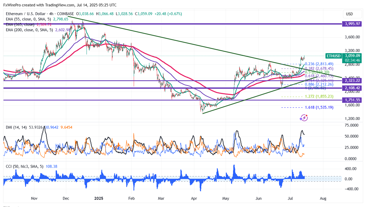This screenshot has width=365, height=207.
Task: Select the EMA 200 indicator legend
Action: pyautogui.click(x=29, y=30)
